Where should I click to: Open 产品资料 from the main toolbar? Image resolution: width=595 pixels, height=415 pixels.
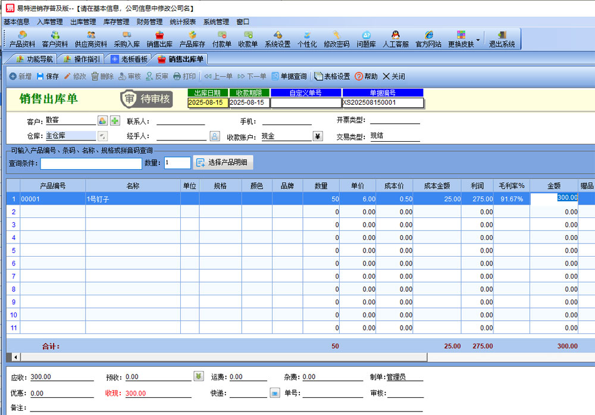[x=22, y=39]
